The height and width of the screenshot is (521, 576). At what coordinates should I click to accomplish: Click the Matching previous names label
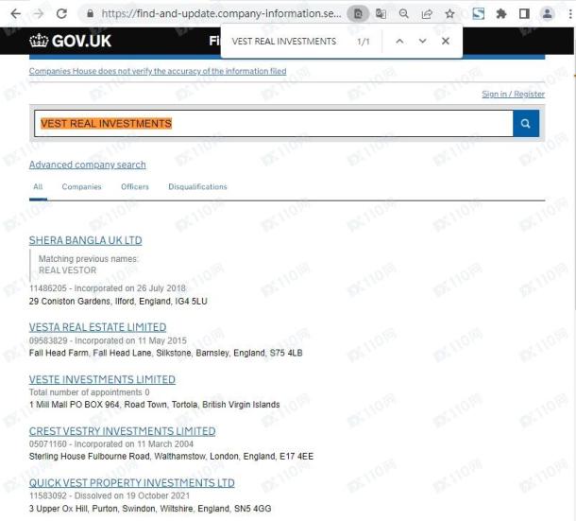point(88,259)
